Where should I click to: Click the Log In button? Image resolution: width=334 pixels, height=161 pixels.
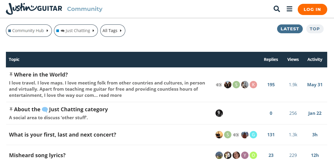312,9
